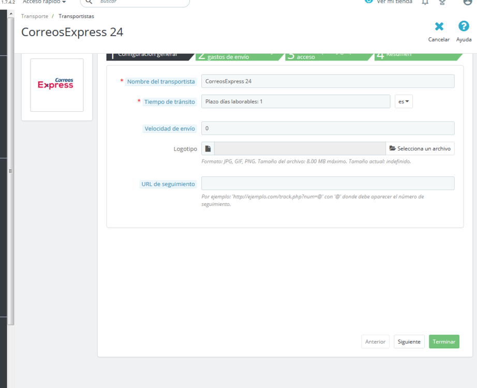Click the green Terminar button
This screenshot has width=477, height=388.
[x=444, y=341]
